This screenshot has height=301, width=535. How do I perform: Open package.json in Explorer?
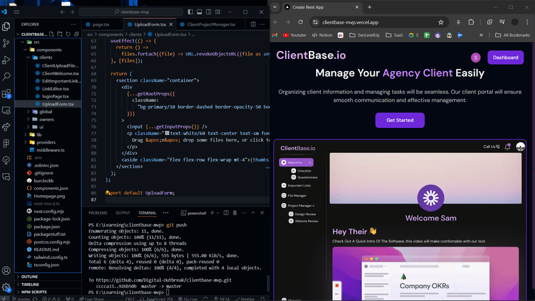pyautogui.click(x=47, y=227)
